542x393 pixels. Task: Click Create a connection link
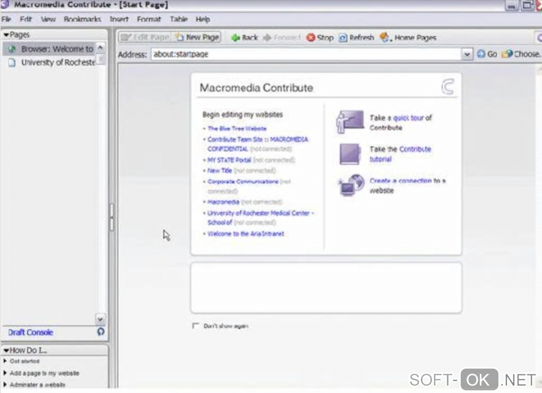click(x=401, y=181)
